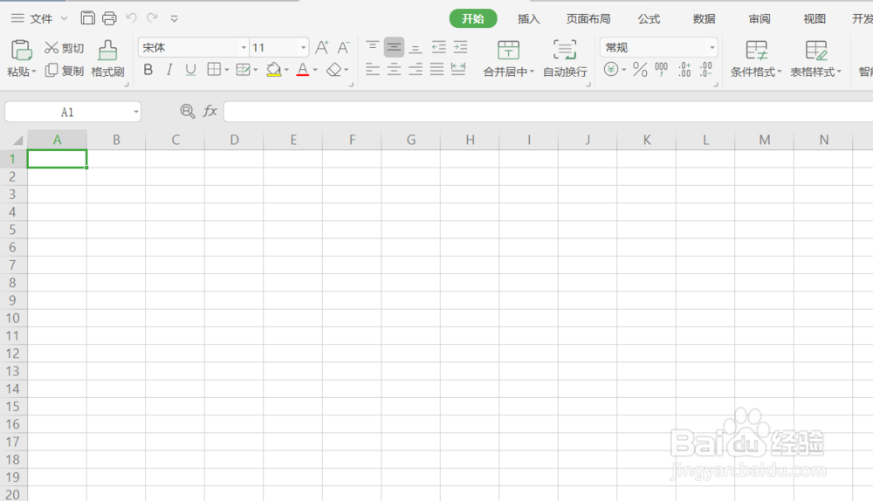
Task: Click 自动换行 wrap text
Action: [x=565, y=58]
